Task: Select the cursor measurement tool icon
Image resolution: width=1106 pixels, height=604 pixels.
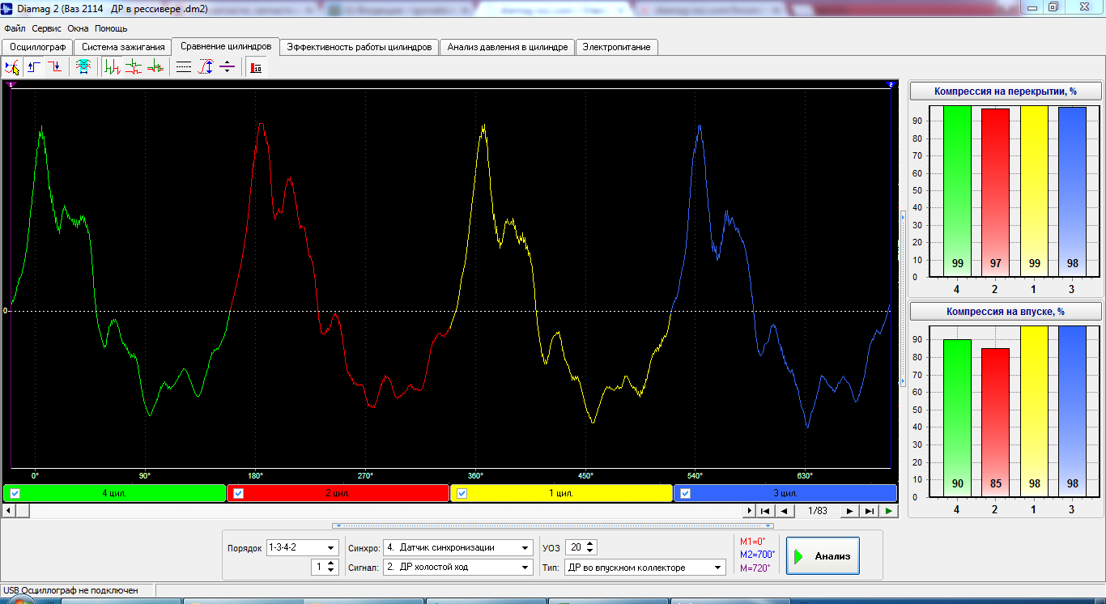Action: coord(12,67)
